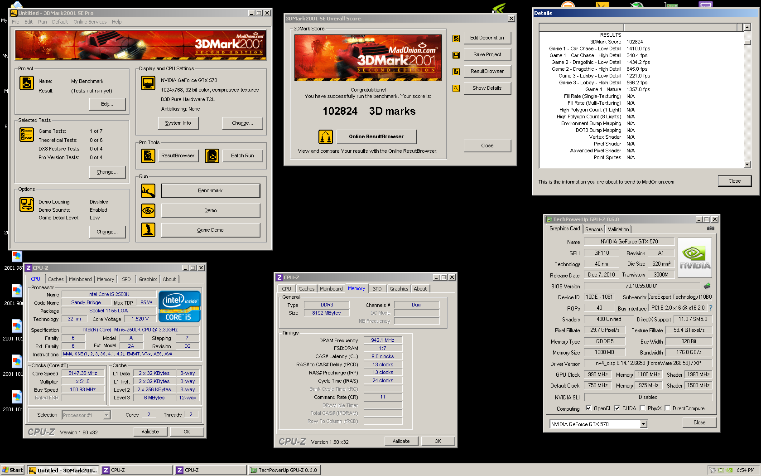Screen dimensions: 761x476
Task: Click the Show Details button
Action: click(x=487, y=88)
